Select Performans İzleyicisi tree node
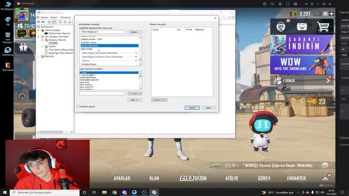 tap(59, 33)
